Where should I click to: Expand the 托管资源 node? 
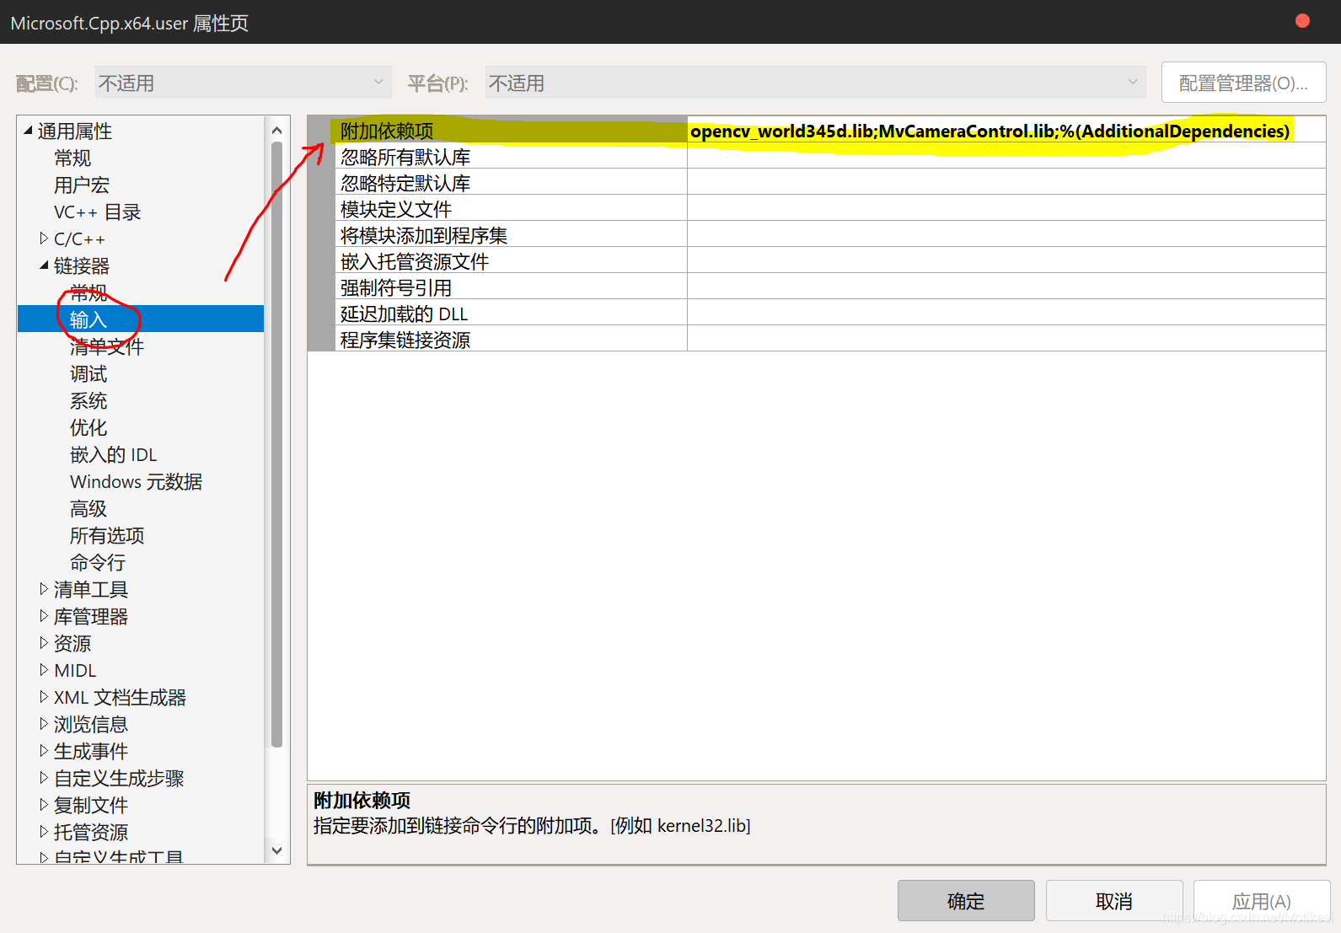pyautogui.click(x=44, y=832)
